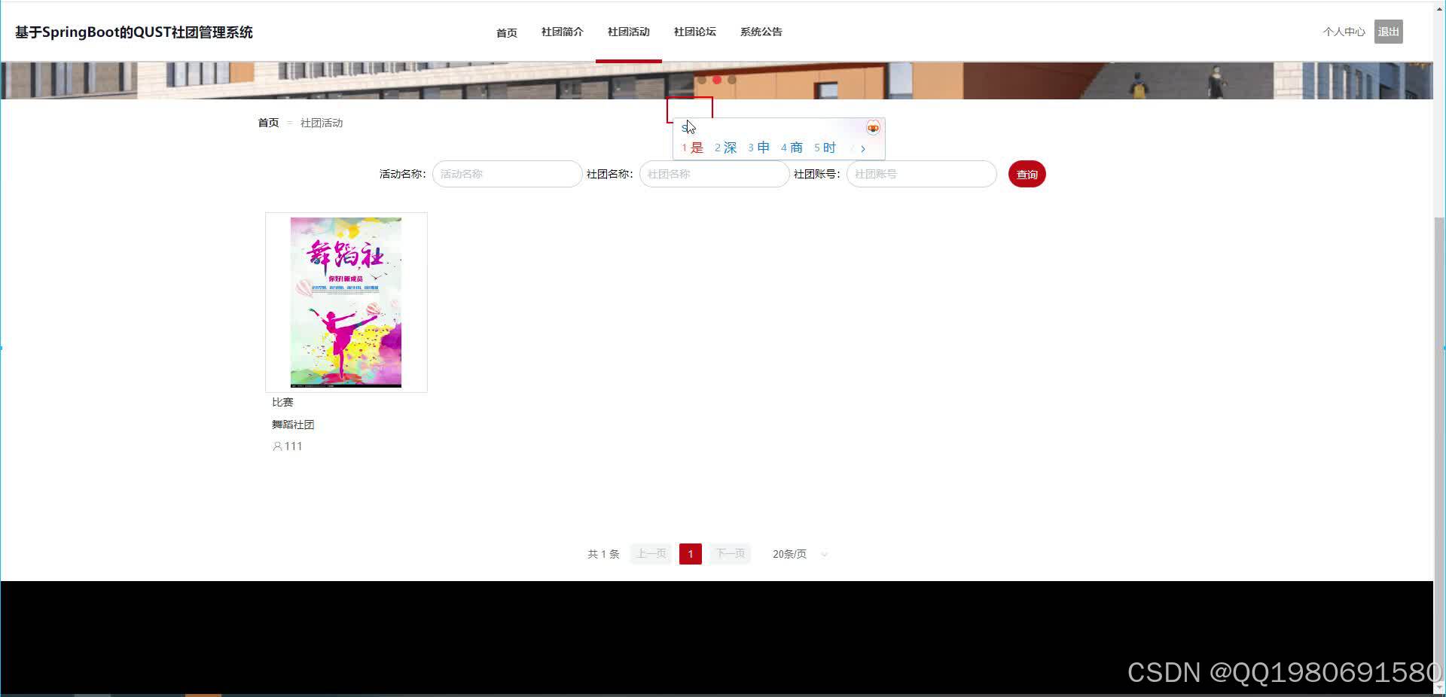Click the 社团账号 club account input field
This screenshot has width=1446, height=697.
pos(920,174)
